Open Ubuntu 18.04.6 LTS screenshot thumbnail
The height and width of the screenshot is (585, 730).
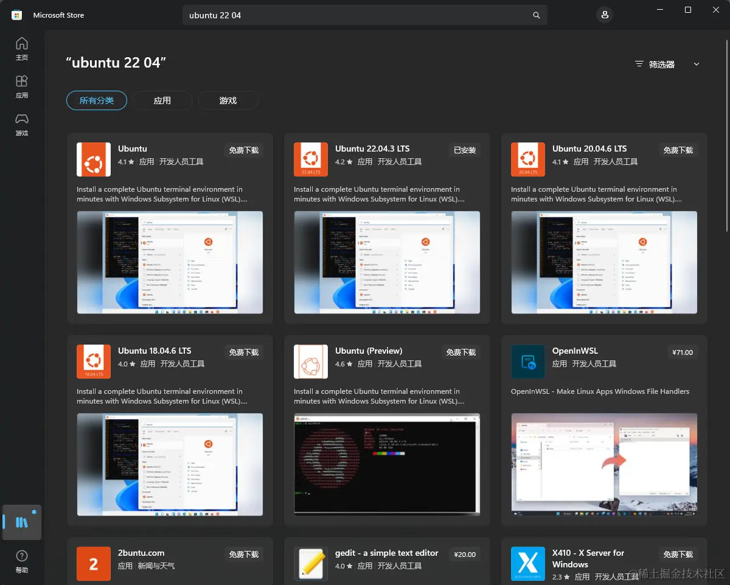click(x=170, y=464)
